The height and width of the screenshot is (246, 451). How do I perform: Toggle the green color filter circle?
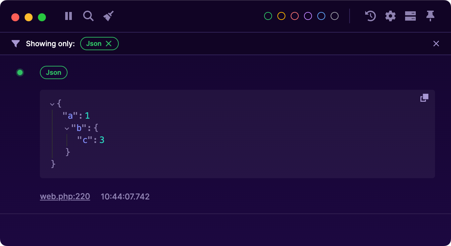click(268, 16)
